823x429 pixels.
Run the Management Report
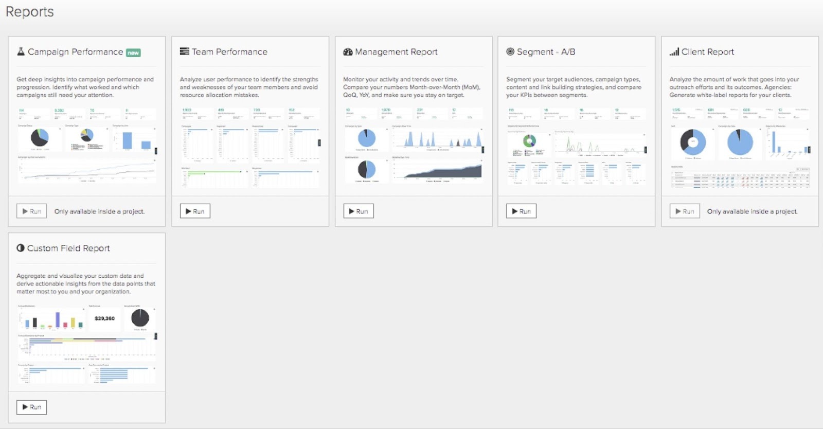(x=359, y=211)
